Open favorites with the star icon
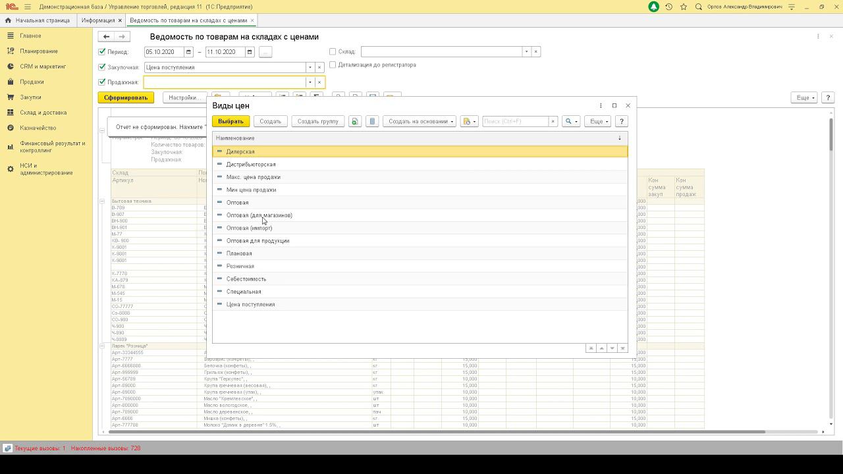 (x=684, y=7)
